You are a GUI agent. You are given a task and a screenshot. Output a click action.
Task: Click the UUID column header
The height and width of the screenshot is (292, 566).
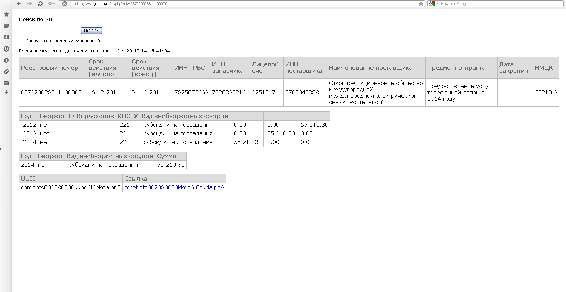[71, 179]
